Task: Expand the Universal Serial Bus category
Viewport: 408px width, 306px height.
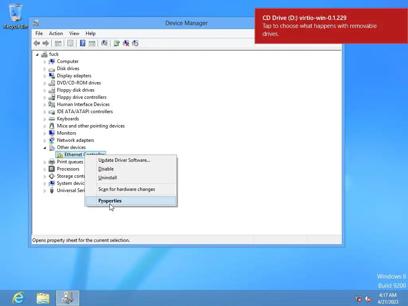Action: [x=45, y=191]
